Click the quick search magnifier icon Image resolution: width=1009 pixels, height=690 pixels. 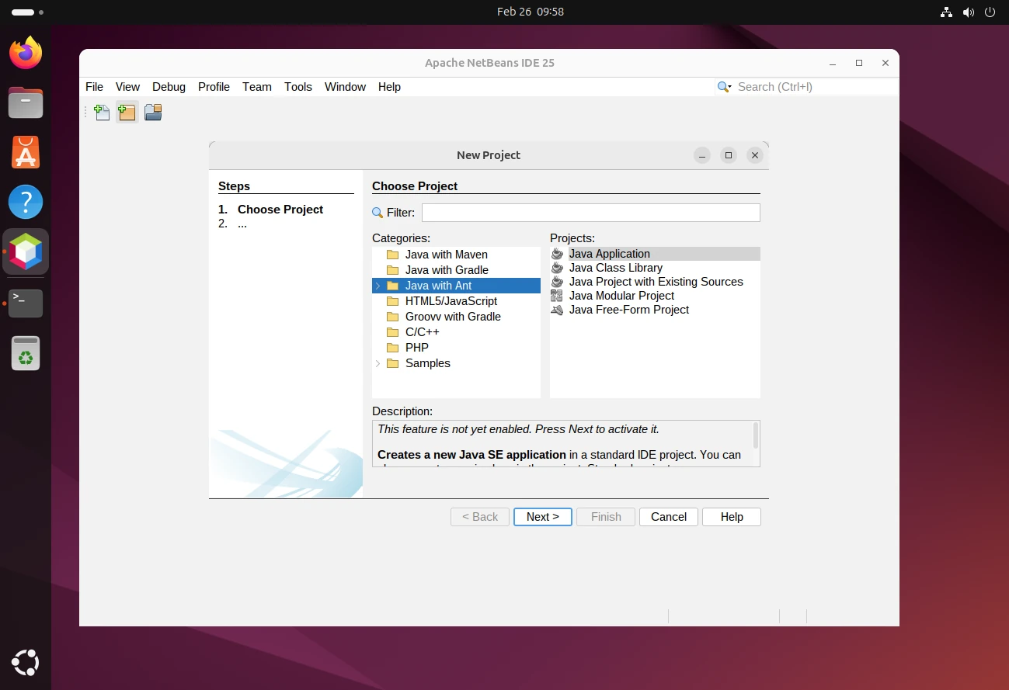pyautogui.click(x=724, y=87)
